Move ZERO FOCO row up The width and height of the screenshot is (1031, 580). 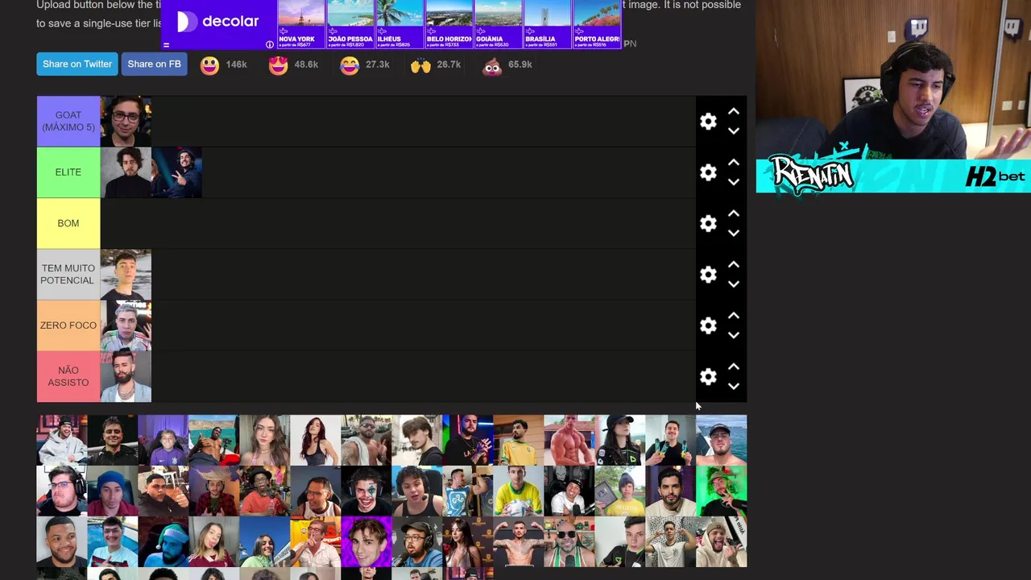(734, 315)
